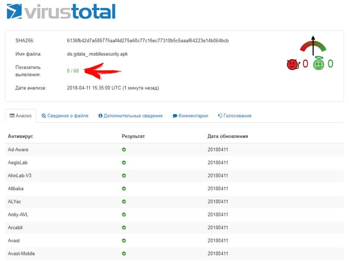Click the Дата обновления column header
The height and width of the screenshot is (261, 349).
point(228,136)
